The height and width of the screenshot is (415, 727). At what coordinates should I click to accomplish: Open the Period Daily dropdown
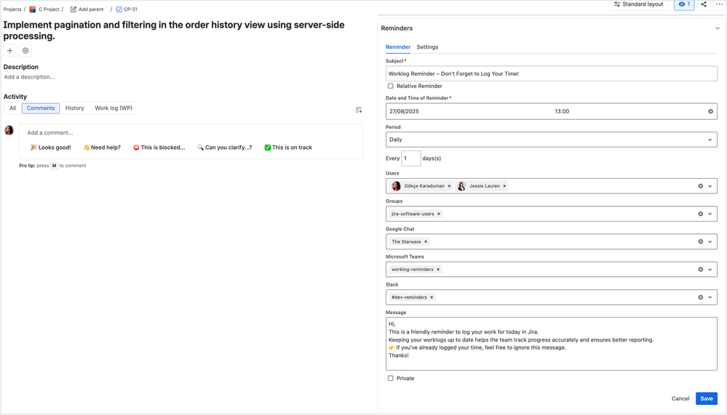(552, 140)
